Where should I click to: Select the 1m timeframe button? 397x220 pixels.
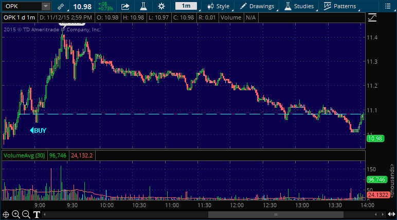[x=186, y=6]
